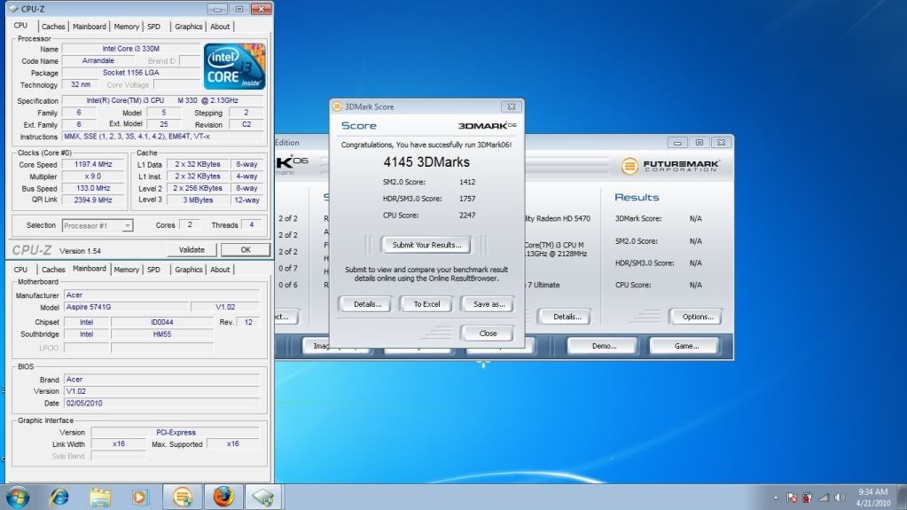Click the QPI Link value 2394.9 MHz

pos(92,200)
